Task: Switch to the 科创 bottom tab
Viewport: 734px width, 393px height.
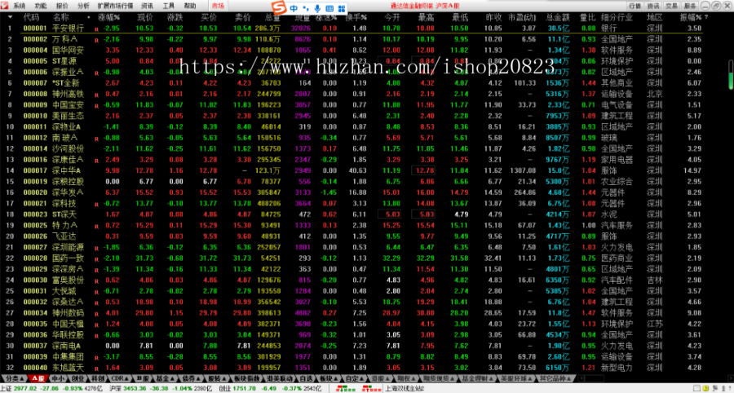Action: coord(96,378)
